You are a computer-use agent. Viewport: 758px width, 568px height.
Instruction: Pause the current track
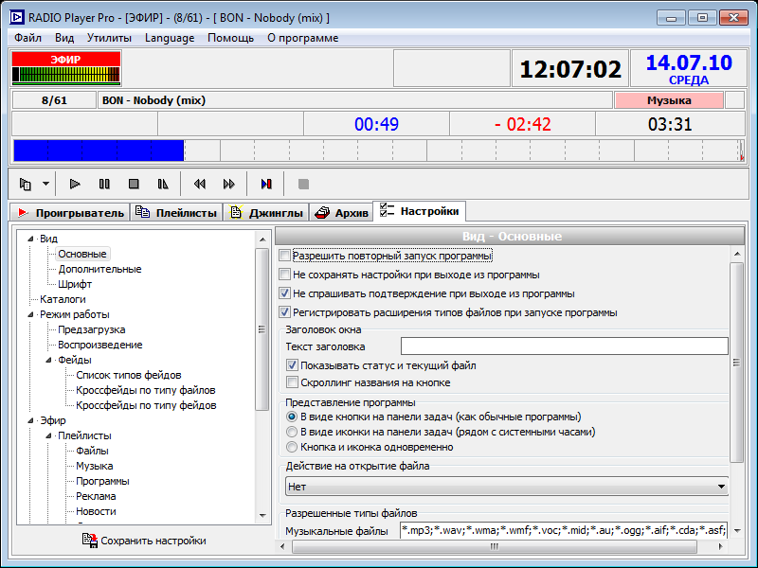pyautogui.click(x=104, y=184)
